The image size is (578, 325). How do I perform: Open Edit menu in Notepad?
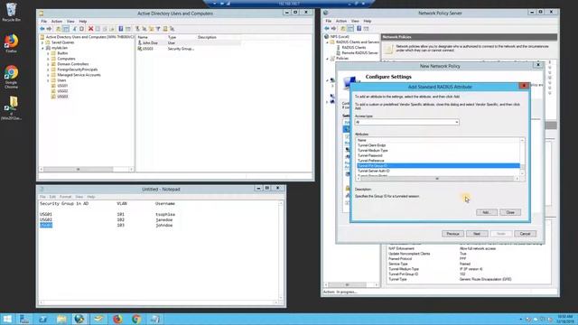[x=52, y=197]
